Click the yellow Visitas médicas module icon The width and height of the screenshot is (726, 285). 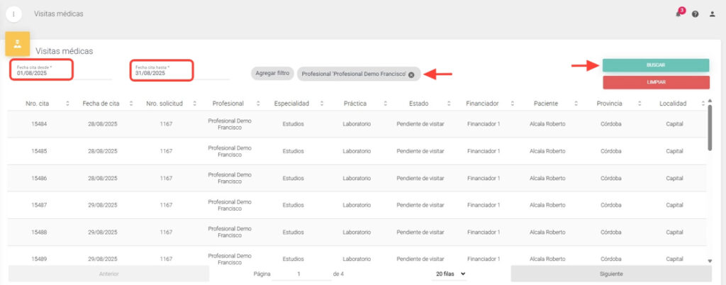coord(18,43)
